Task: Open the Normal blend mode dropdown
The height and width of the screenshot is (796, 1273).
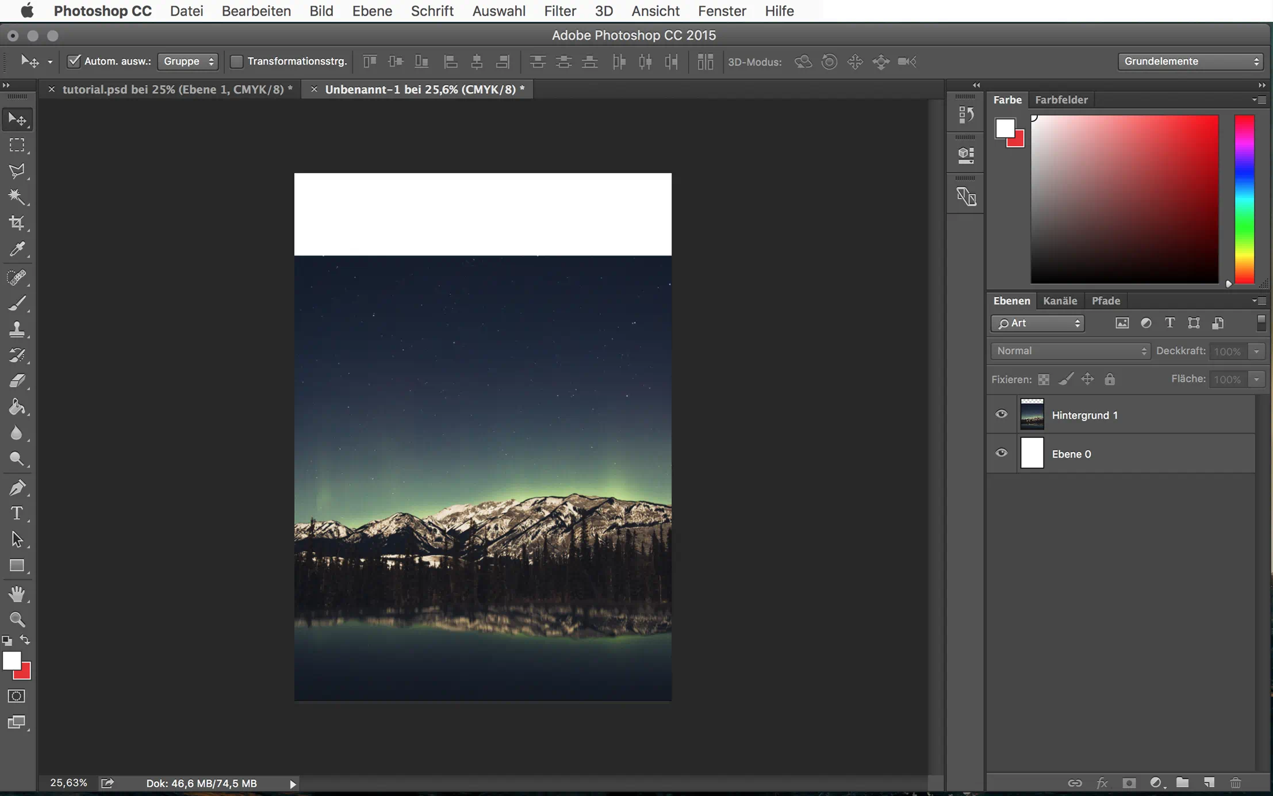Action: click(1070, 351)
